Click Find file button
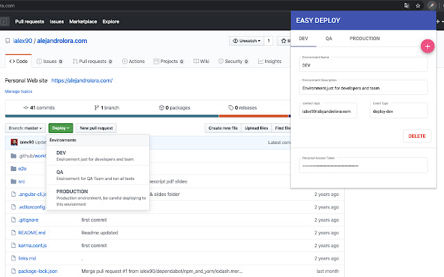Viewport: 444px width, 277px height. (x=281, y=128)
